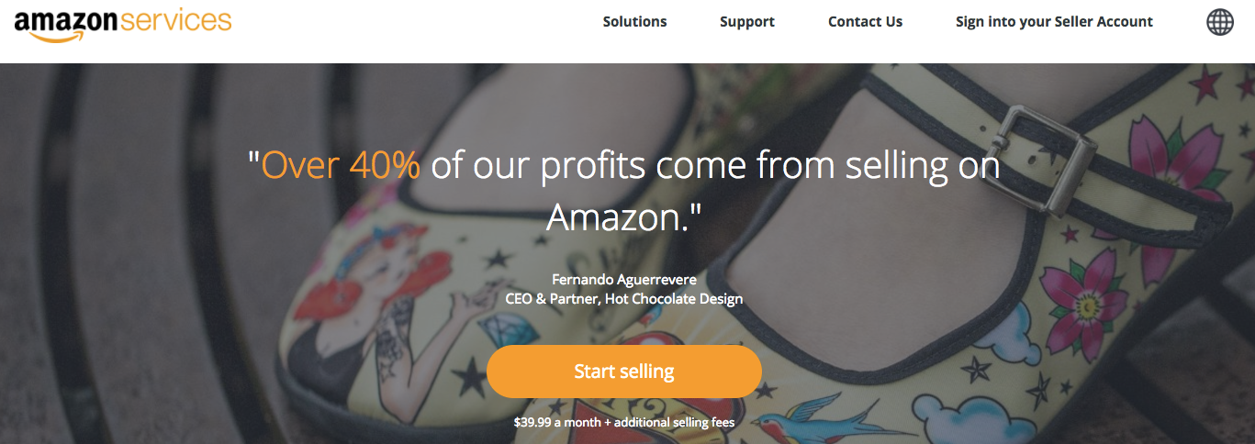Open the Support menu
1255x444 pixels.
click(746, 22)
